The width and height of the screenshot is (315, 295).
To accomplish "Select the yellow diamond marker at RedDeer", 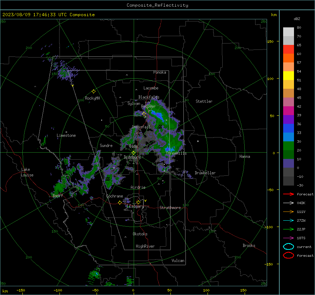I will pos(144,114).
